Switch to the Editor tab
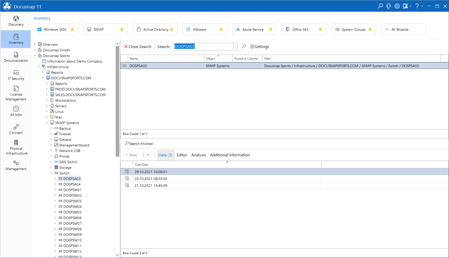 pyautogui.click(x=182, y=155)
